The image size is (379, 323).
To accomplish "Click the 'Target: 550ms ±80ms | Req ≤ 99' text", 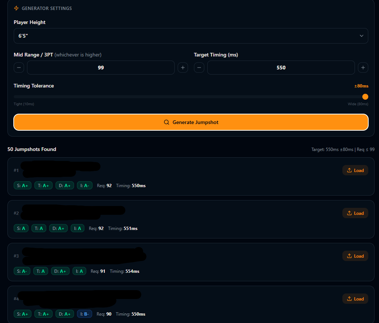I will pos(343,150).
